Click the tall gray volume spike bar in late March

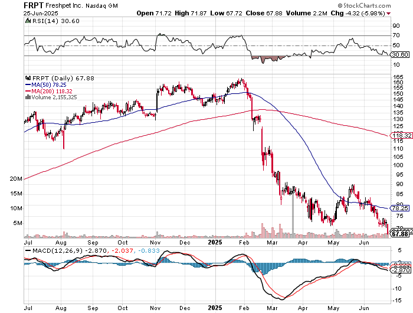[x=293, y=215]
